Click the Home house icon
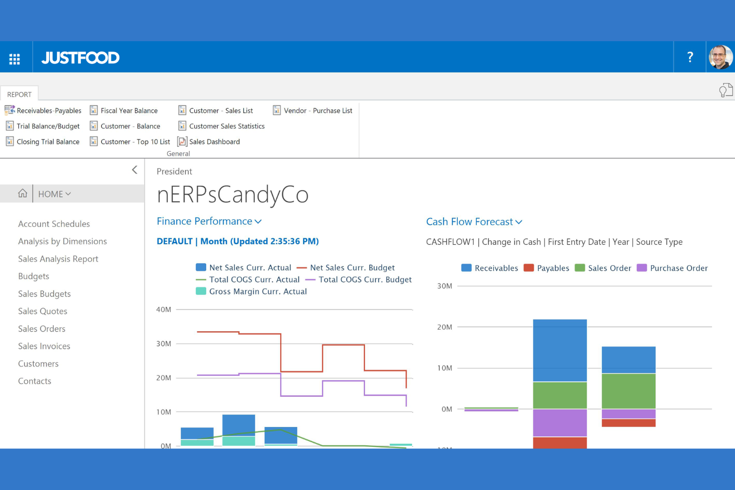The width and height of the screenshot is (735, 490). [22, 194]
